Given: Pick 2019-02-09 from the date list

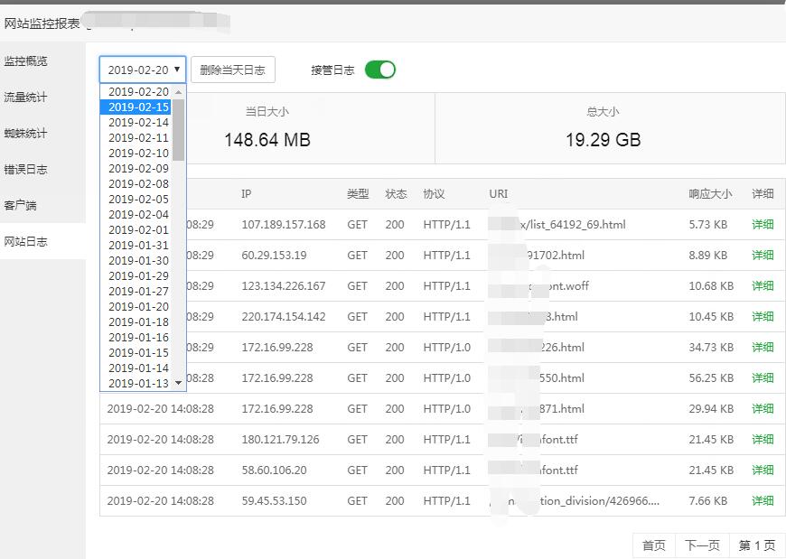Looking at the screenshot, I should [x=136, y=169].
